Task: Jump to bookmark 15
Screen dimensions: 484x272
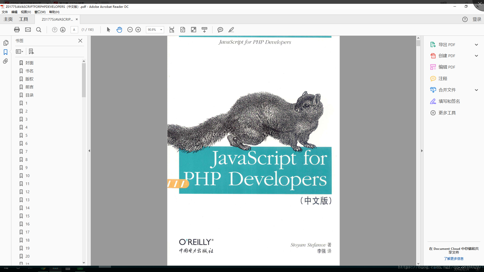Action: click(27, 216)
